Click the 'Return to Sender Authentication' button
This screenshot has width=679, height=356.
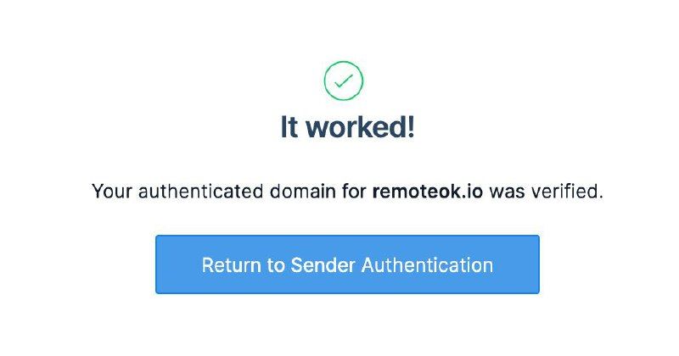[x=347, y=264]
